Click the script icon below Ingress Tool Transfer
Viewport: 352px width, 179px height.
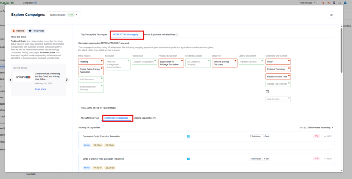click(267, 92)
